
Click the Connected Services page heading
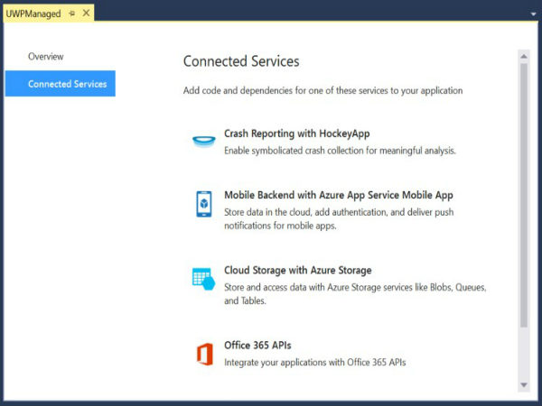pos(241,61)
